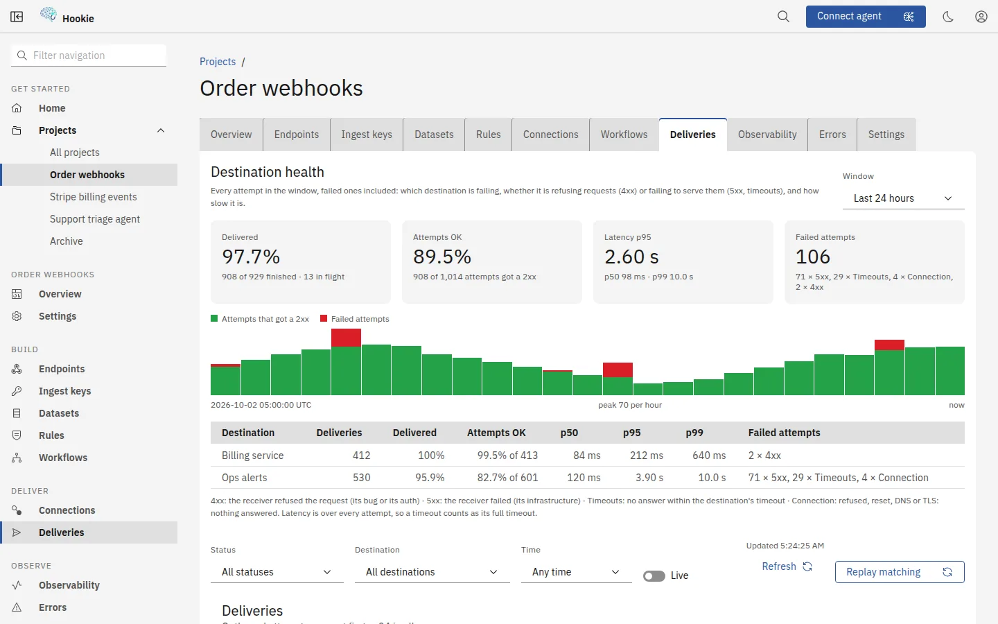Switch to the Endpoints tab
This screenshot has height=624, width=998.
tap(297, 135)
